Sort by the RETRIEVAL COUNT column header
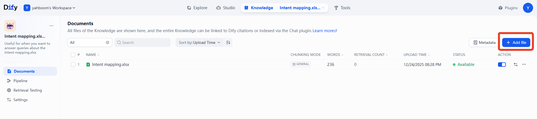This screenshot has width=537, height=119. pyautogui.click(x=371, y=55)
